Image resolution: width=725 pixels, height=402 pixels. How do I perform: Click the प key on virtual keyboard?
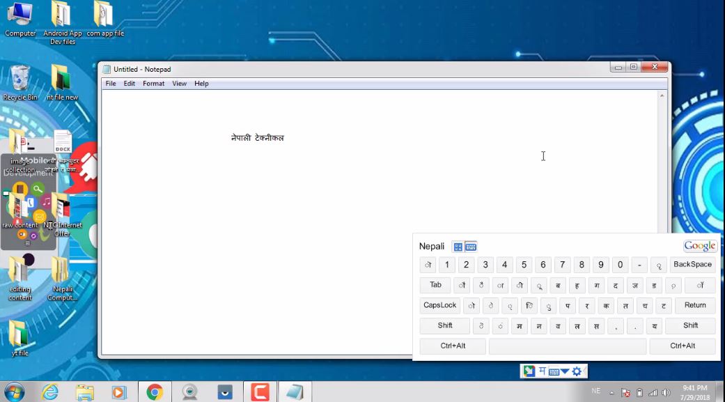[568, 305]
